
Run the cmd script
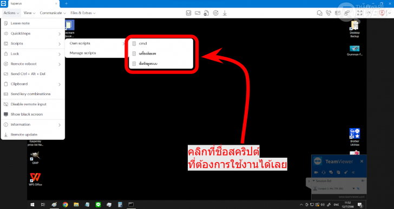tap(161, 43)
